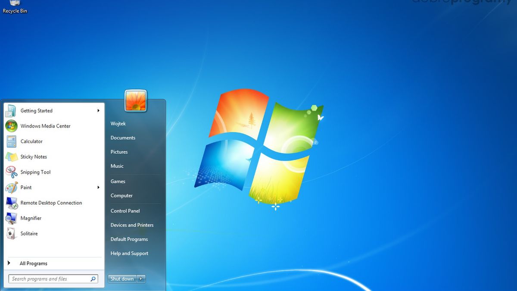Focus the Search programs and files box

(53, 279)
